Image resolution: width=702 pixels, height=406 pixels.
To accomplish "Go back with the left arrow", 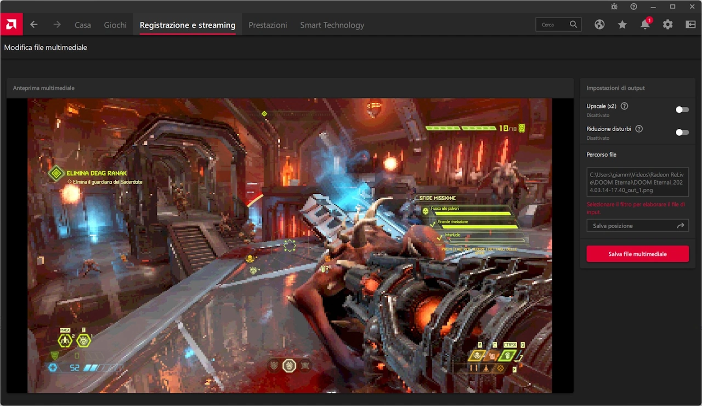I will pos(34,25).
